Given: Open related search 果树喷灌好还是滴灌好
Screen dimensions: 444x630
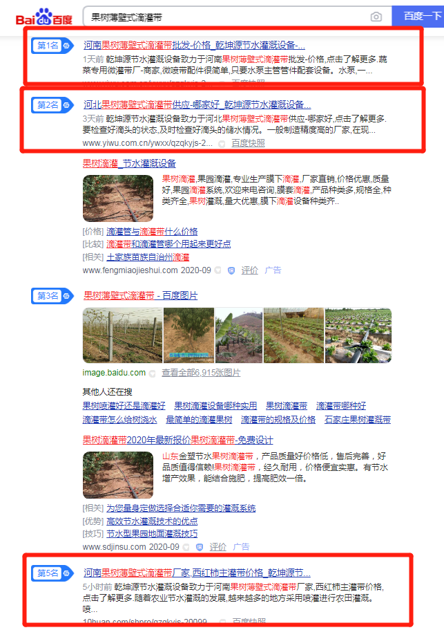Looking at the screenshot, I should [x=124, y=406].
